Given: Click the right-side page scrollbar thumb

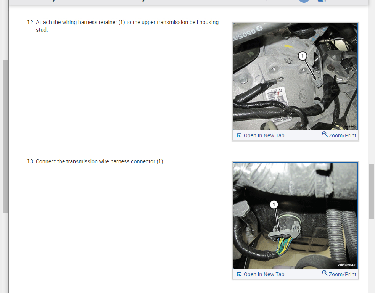Looking at the screenshot, I should 371,191.
